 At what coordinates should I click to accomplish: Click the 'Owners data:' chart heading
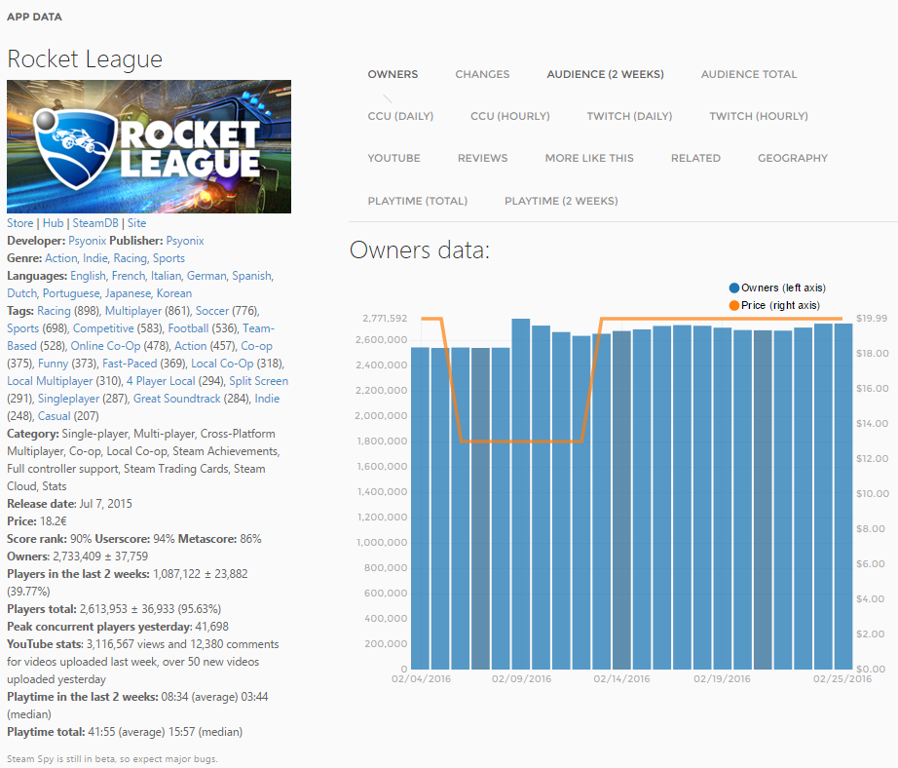point(420,250)
